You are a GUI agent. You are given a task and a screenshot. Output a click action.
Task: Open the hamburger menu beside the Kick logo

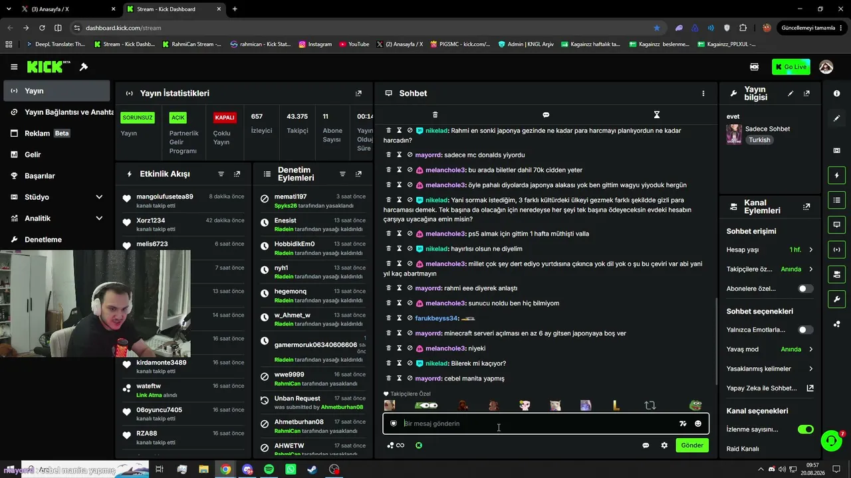(x=14, y=67)
